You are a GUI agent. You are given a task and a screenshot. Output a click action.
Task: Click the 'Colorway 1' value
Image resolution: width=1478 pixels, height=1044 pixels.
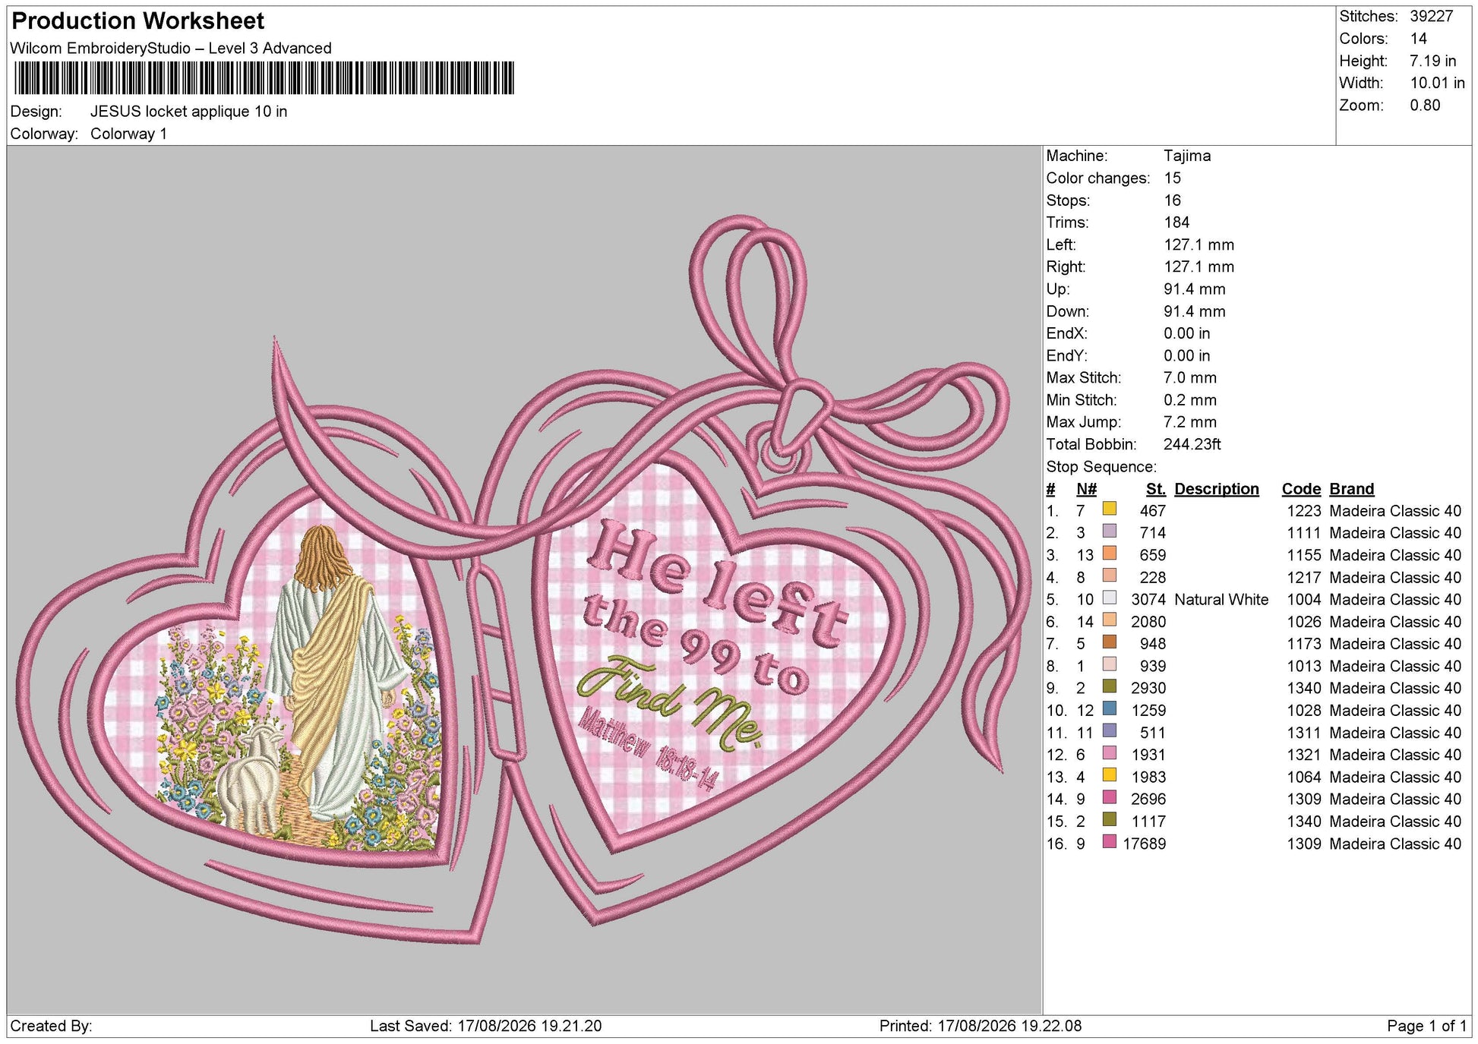128,134
